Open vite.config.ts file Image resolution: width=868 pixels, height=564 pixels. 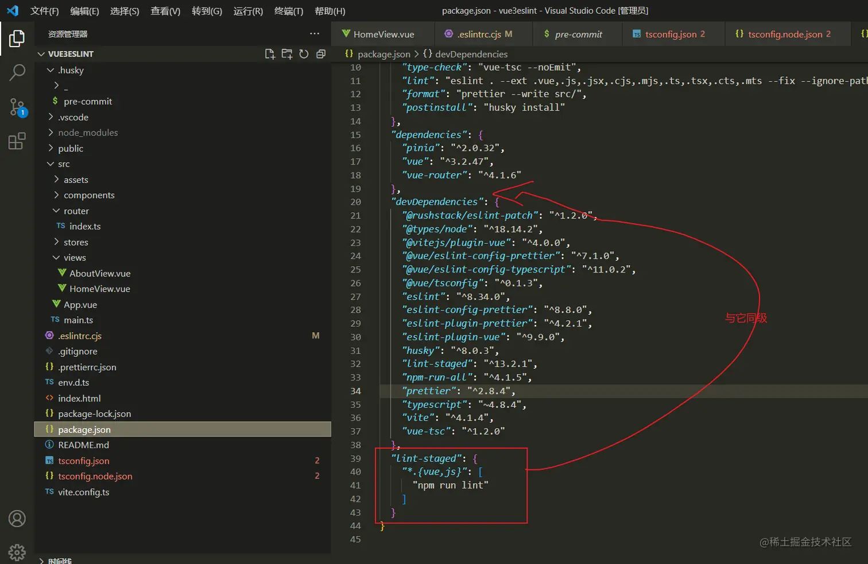pos(183,492)
